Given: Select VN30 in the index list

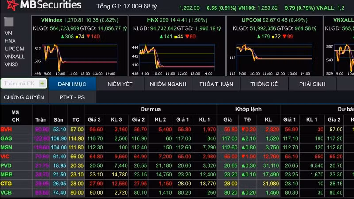Looking at the screenshot, I should pyautogui.click(x=11, y=64).
